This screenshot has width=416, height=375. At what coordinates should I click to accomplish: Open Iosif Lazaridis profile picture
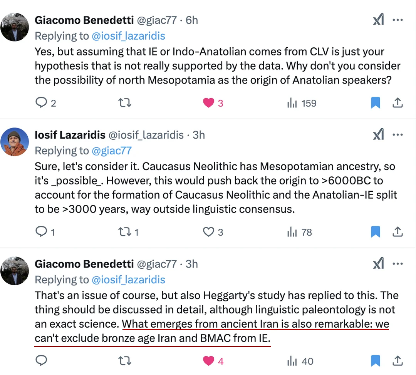[x=15, y=142]
